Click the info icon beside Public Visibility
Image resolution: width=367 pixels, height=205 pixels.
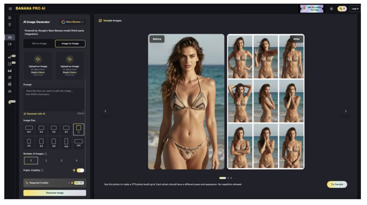pyautogui.click(x=42, y=170)
